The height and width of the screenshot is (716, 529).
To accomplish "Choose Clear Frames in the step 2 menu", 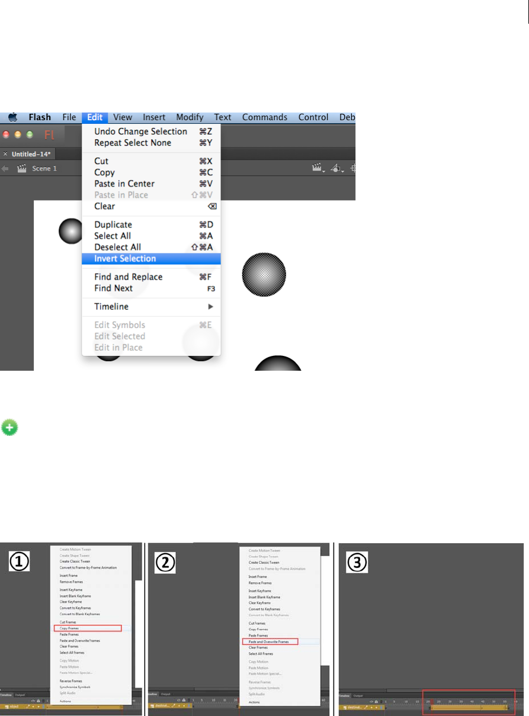I will (258, 647).
